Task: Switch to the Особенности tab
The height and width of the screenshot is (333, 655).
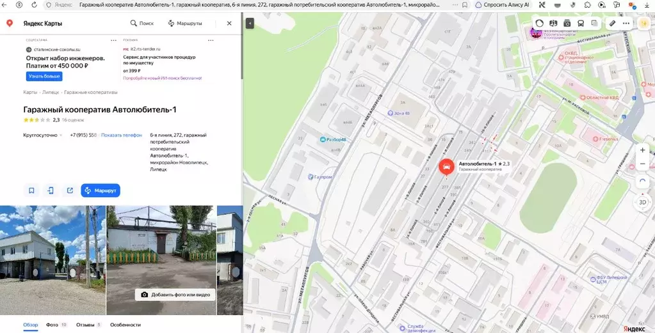Action: (125, 325)
